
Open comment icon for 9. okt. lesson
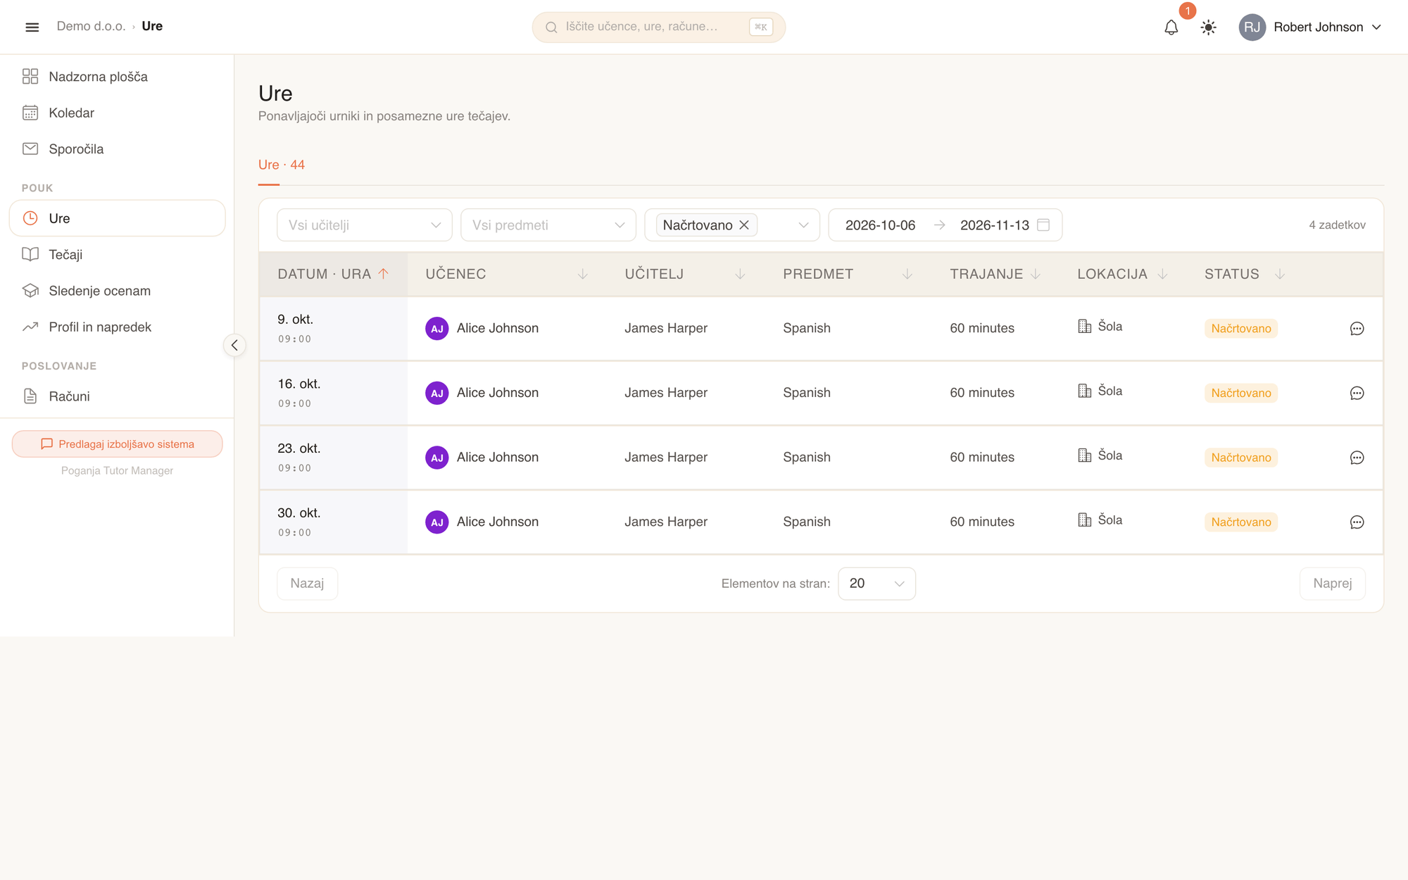pos(1357,329)
